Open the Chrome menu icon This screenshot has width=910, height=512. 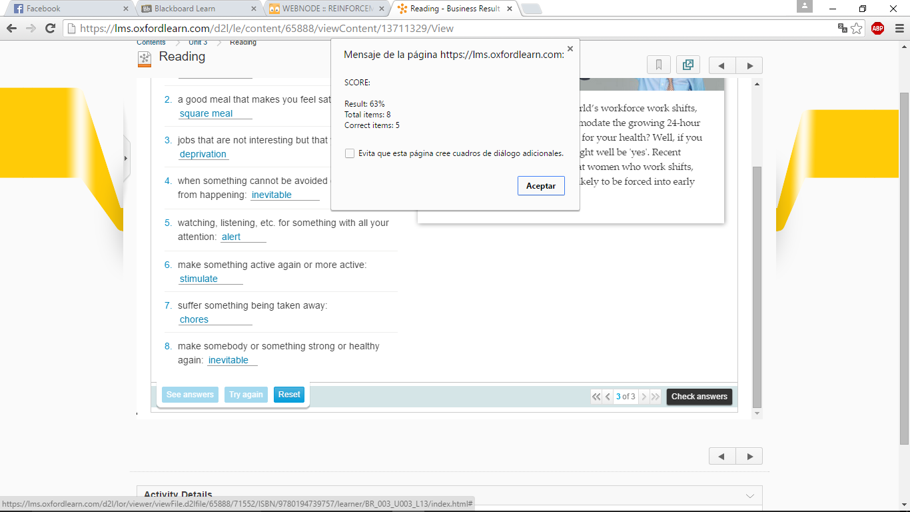[899, 28]
